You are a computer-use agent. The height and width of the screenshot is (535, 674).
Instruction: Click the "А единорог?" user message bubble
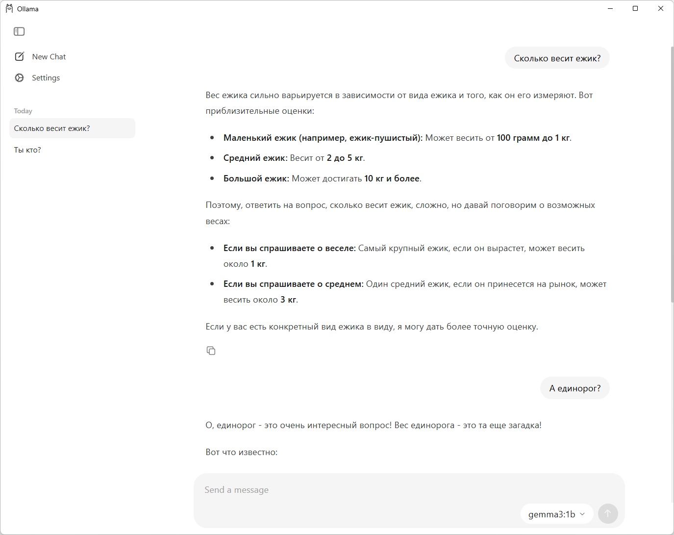click(x=574, y=388)
